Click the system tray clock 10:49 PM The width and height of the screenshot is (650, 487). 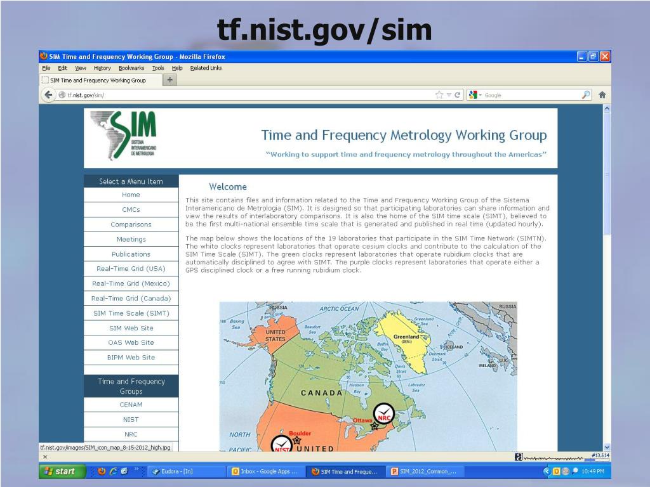[593, 471]
